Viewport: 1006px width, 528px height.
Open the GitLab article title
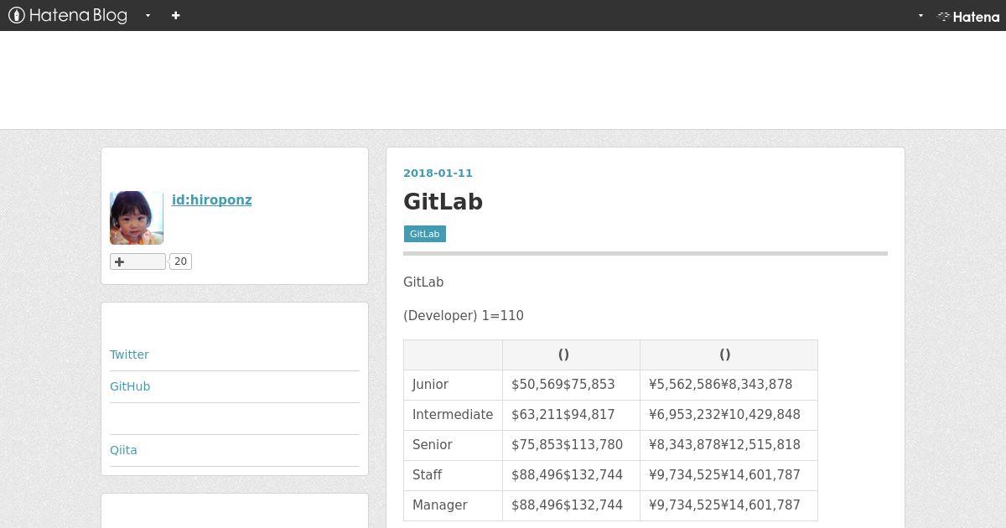pyautogui.click(x=443, y=201)
